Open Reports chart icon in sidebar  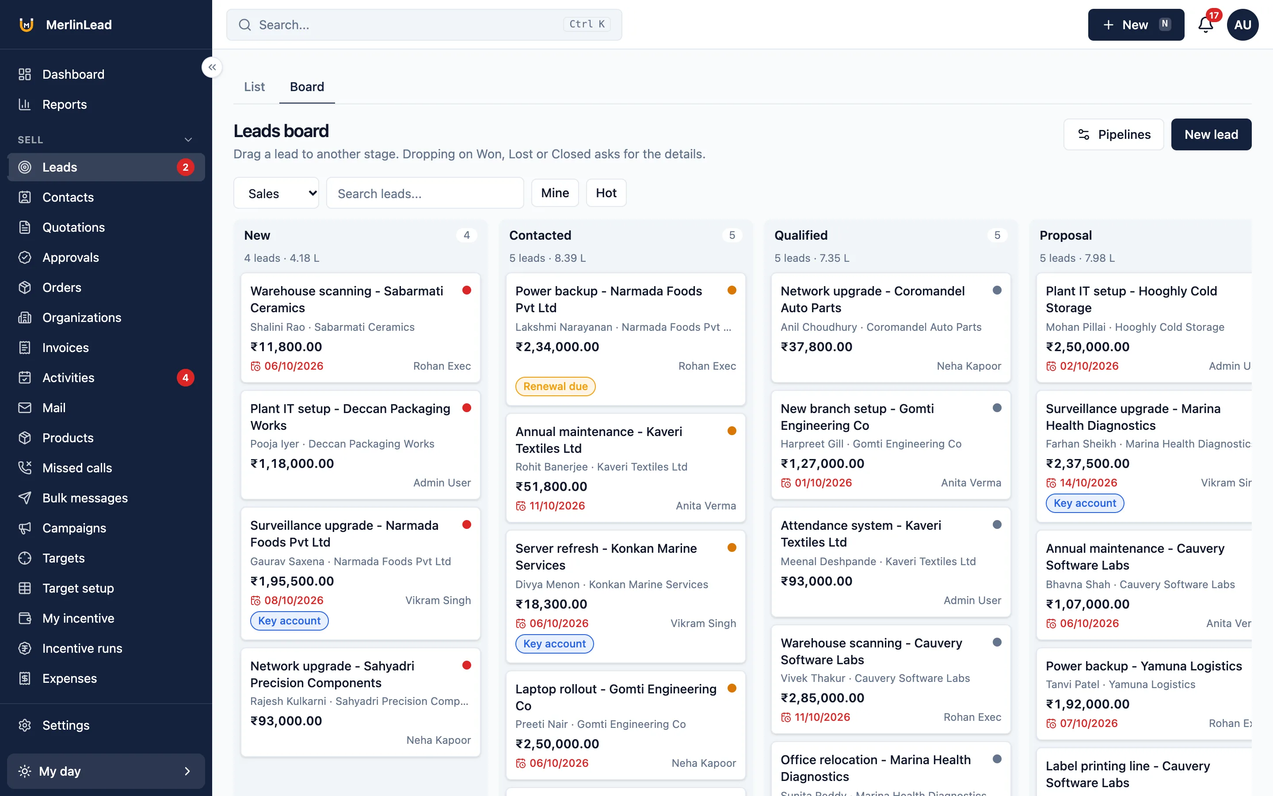pyautogui.click(x=25, y=104)
